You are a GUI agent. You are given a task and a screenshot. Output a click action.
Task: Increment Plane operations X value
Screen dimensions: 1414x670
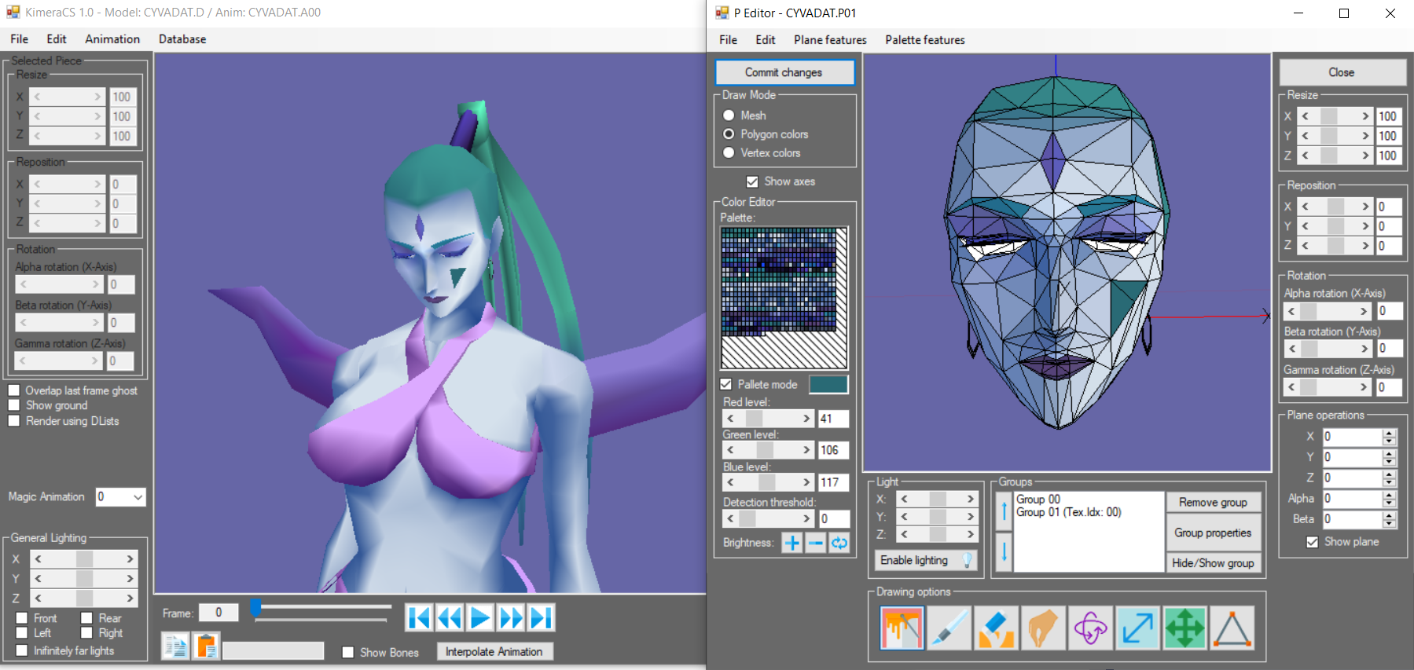(1390, 433)
